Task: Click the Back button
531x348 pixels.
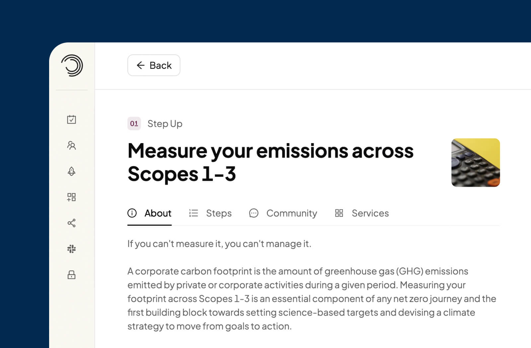Action: [154, 65]
